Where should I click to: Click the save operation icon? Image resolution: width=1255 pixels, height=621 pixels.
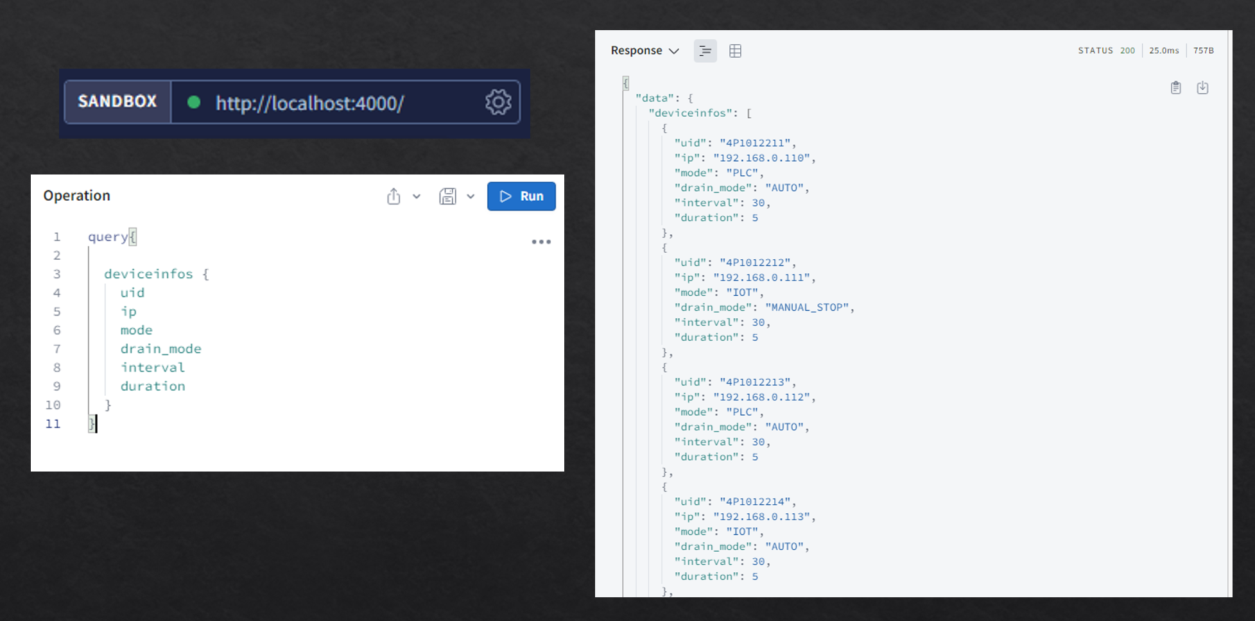tap(447, 196)
